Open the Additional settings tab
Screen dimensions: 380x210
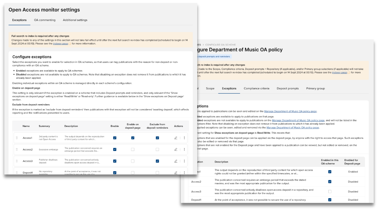(75, 20)
